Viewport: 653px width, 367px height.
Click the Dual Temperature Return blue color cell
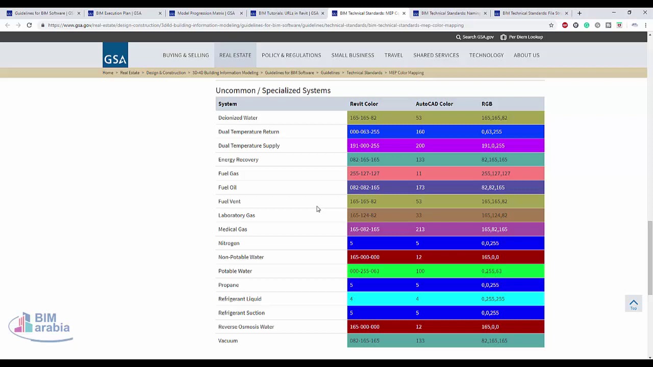pos(380,132)
